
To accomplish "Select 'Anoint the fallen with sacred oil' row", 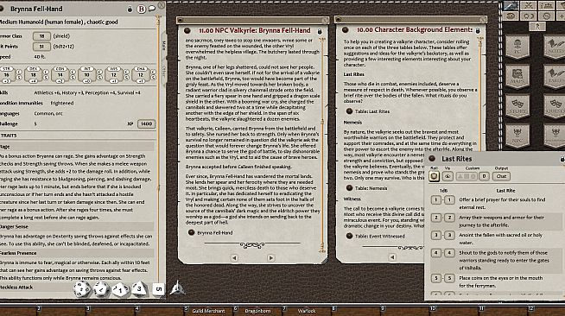I will click(x=496, y=238).
